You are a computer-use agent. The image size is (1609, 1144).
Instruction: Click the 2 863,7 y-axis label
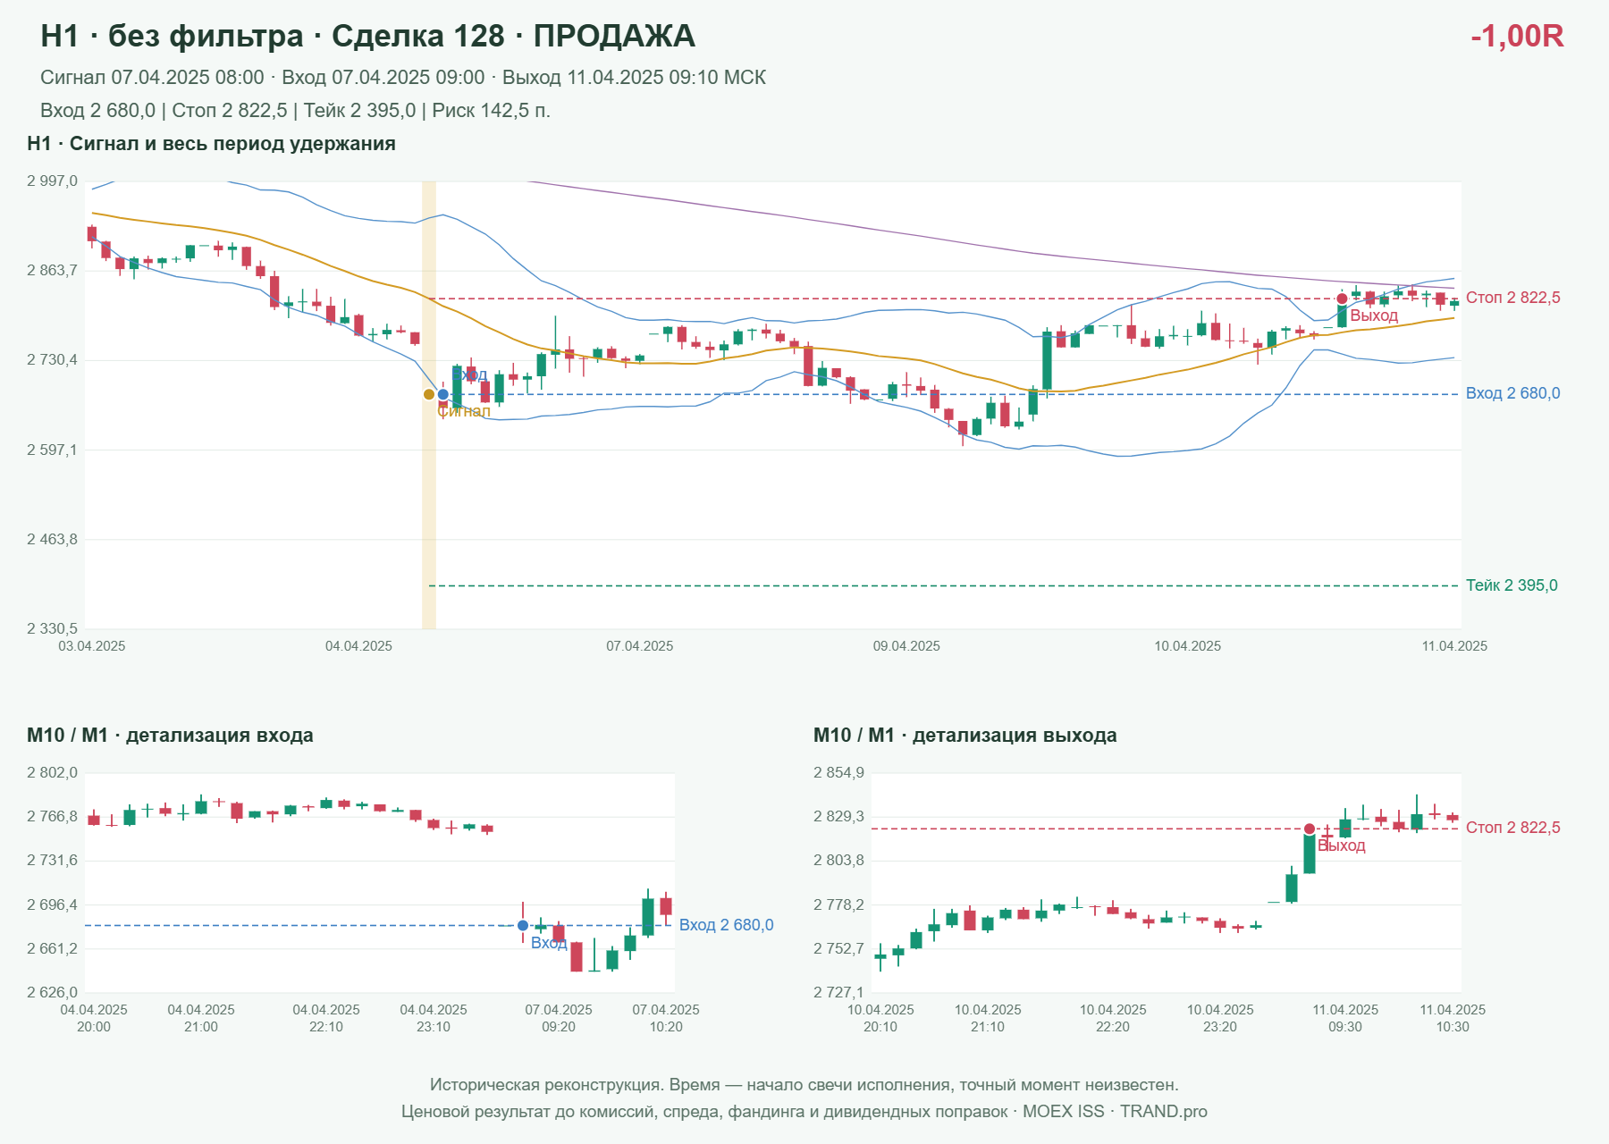click(x=52, y=271)
